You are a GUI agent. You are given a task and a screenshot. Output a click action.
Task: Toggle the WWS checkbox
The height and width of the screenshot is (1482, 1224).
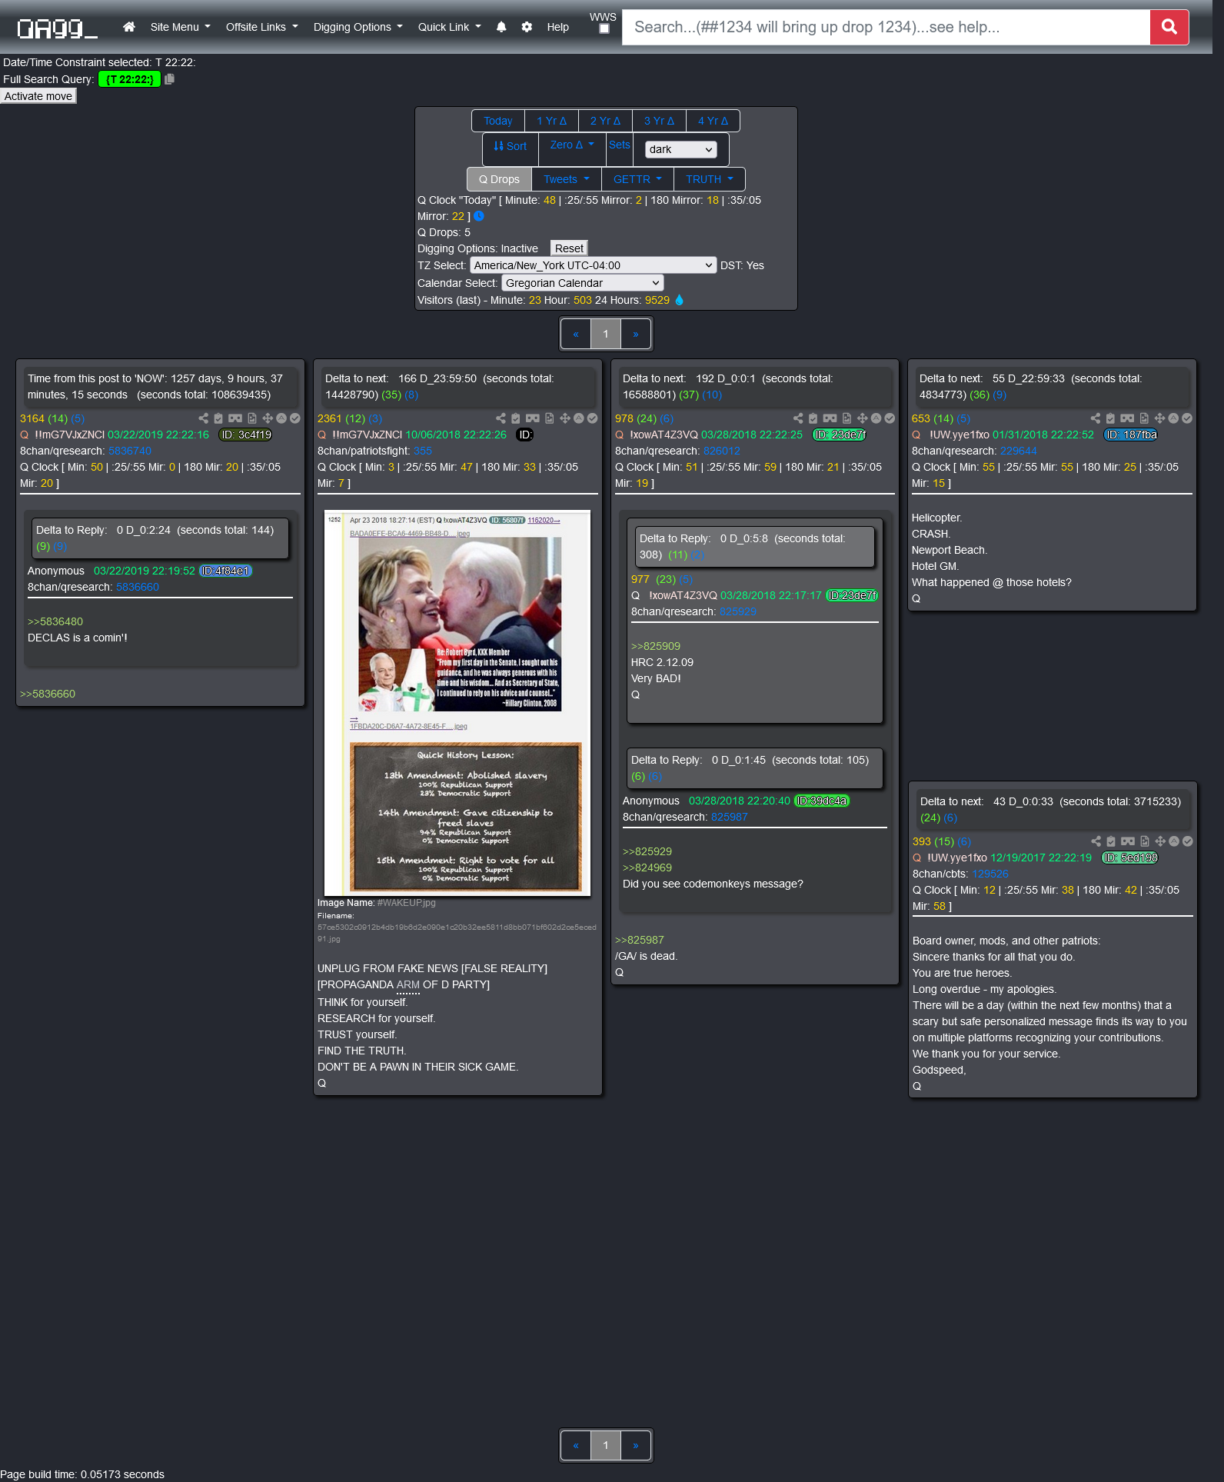coord(604,28)
